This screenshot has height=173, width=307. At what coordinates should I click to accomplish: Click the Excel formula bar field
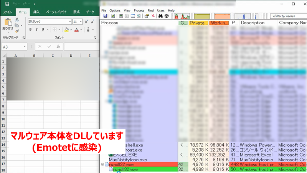tap(82, 46)
